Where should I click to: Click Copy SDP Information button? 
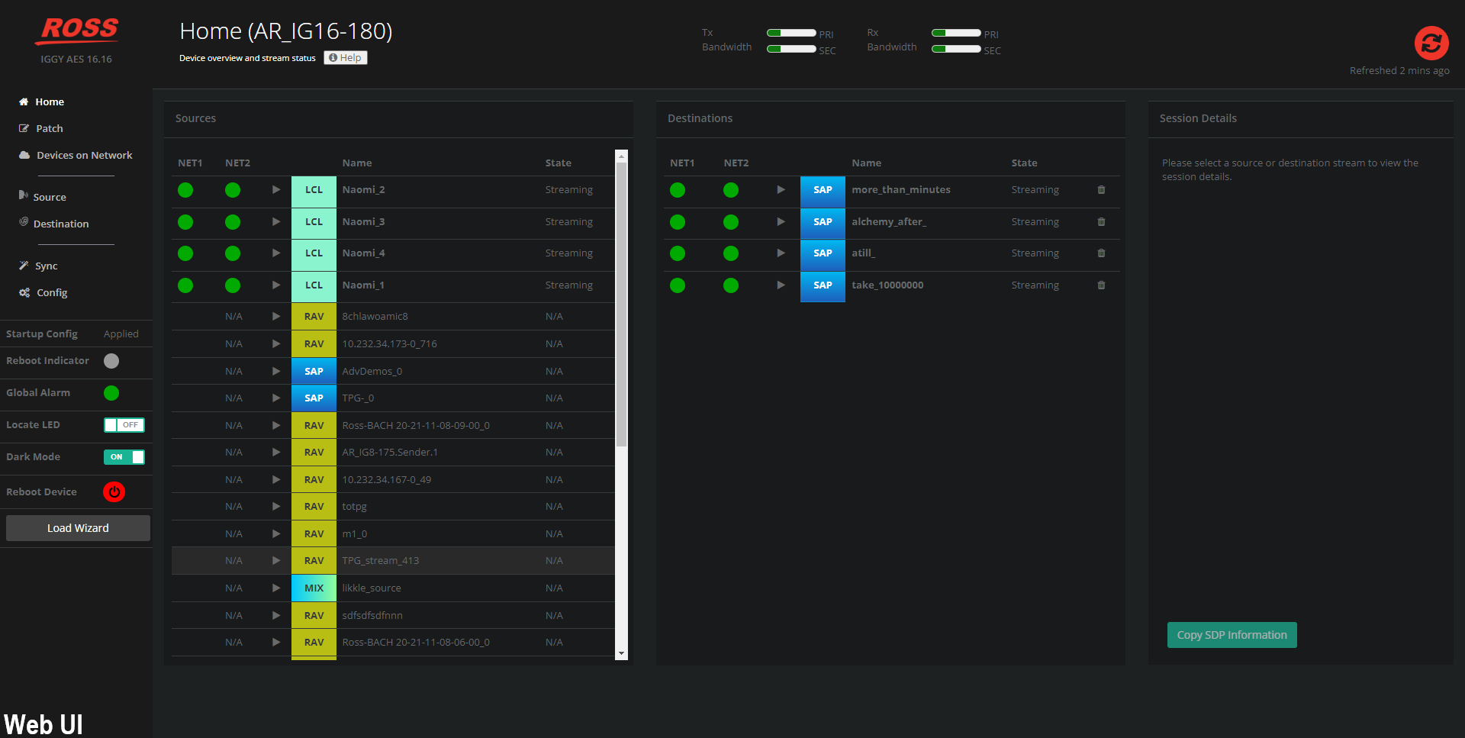(x=1232, y=635)
